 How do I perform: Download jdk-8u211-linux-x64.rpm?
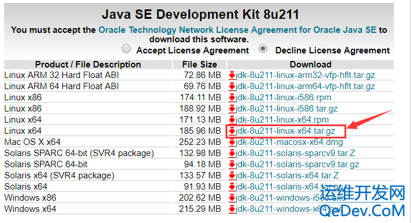click(282, 120)
